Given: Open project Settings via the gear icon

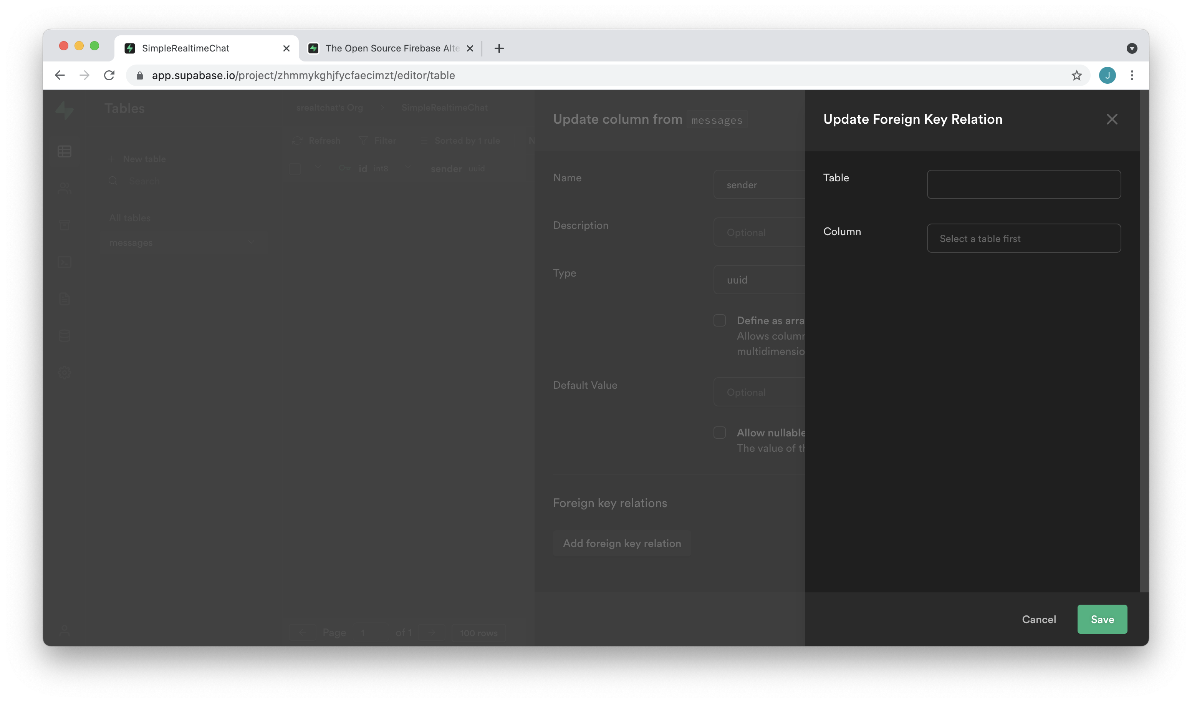Looking at the screenshot, I should 65,372.
